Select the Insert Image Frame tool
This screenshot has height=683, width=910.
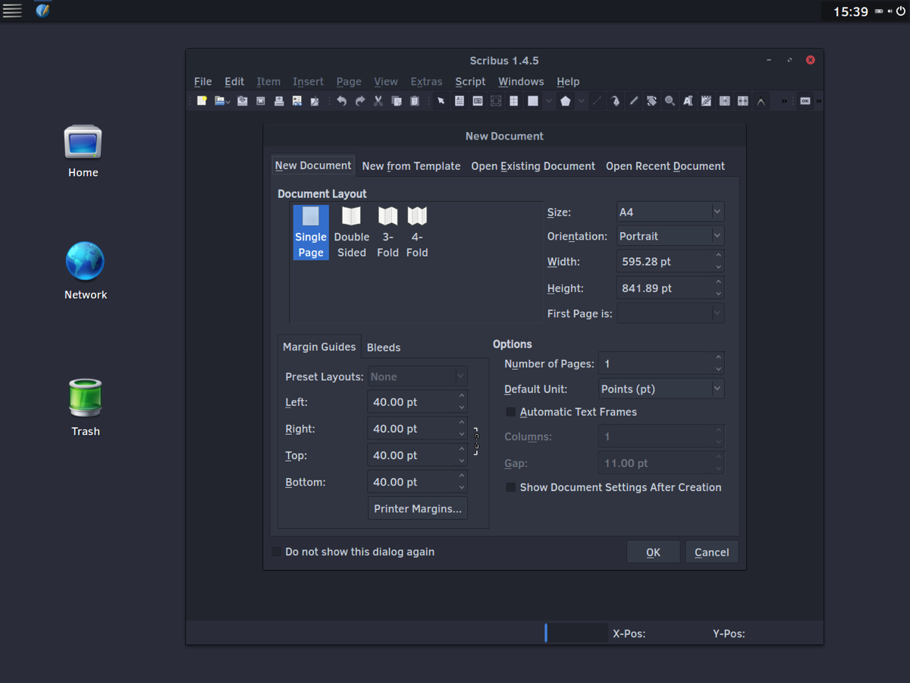478,101
